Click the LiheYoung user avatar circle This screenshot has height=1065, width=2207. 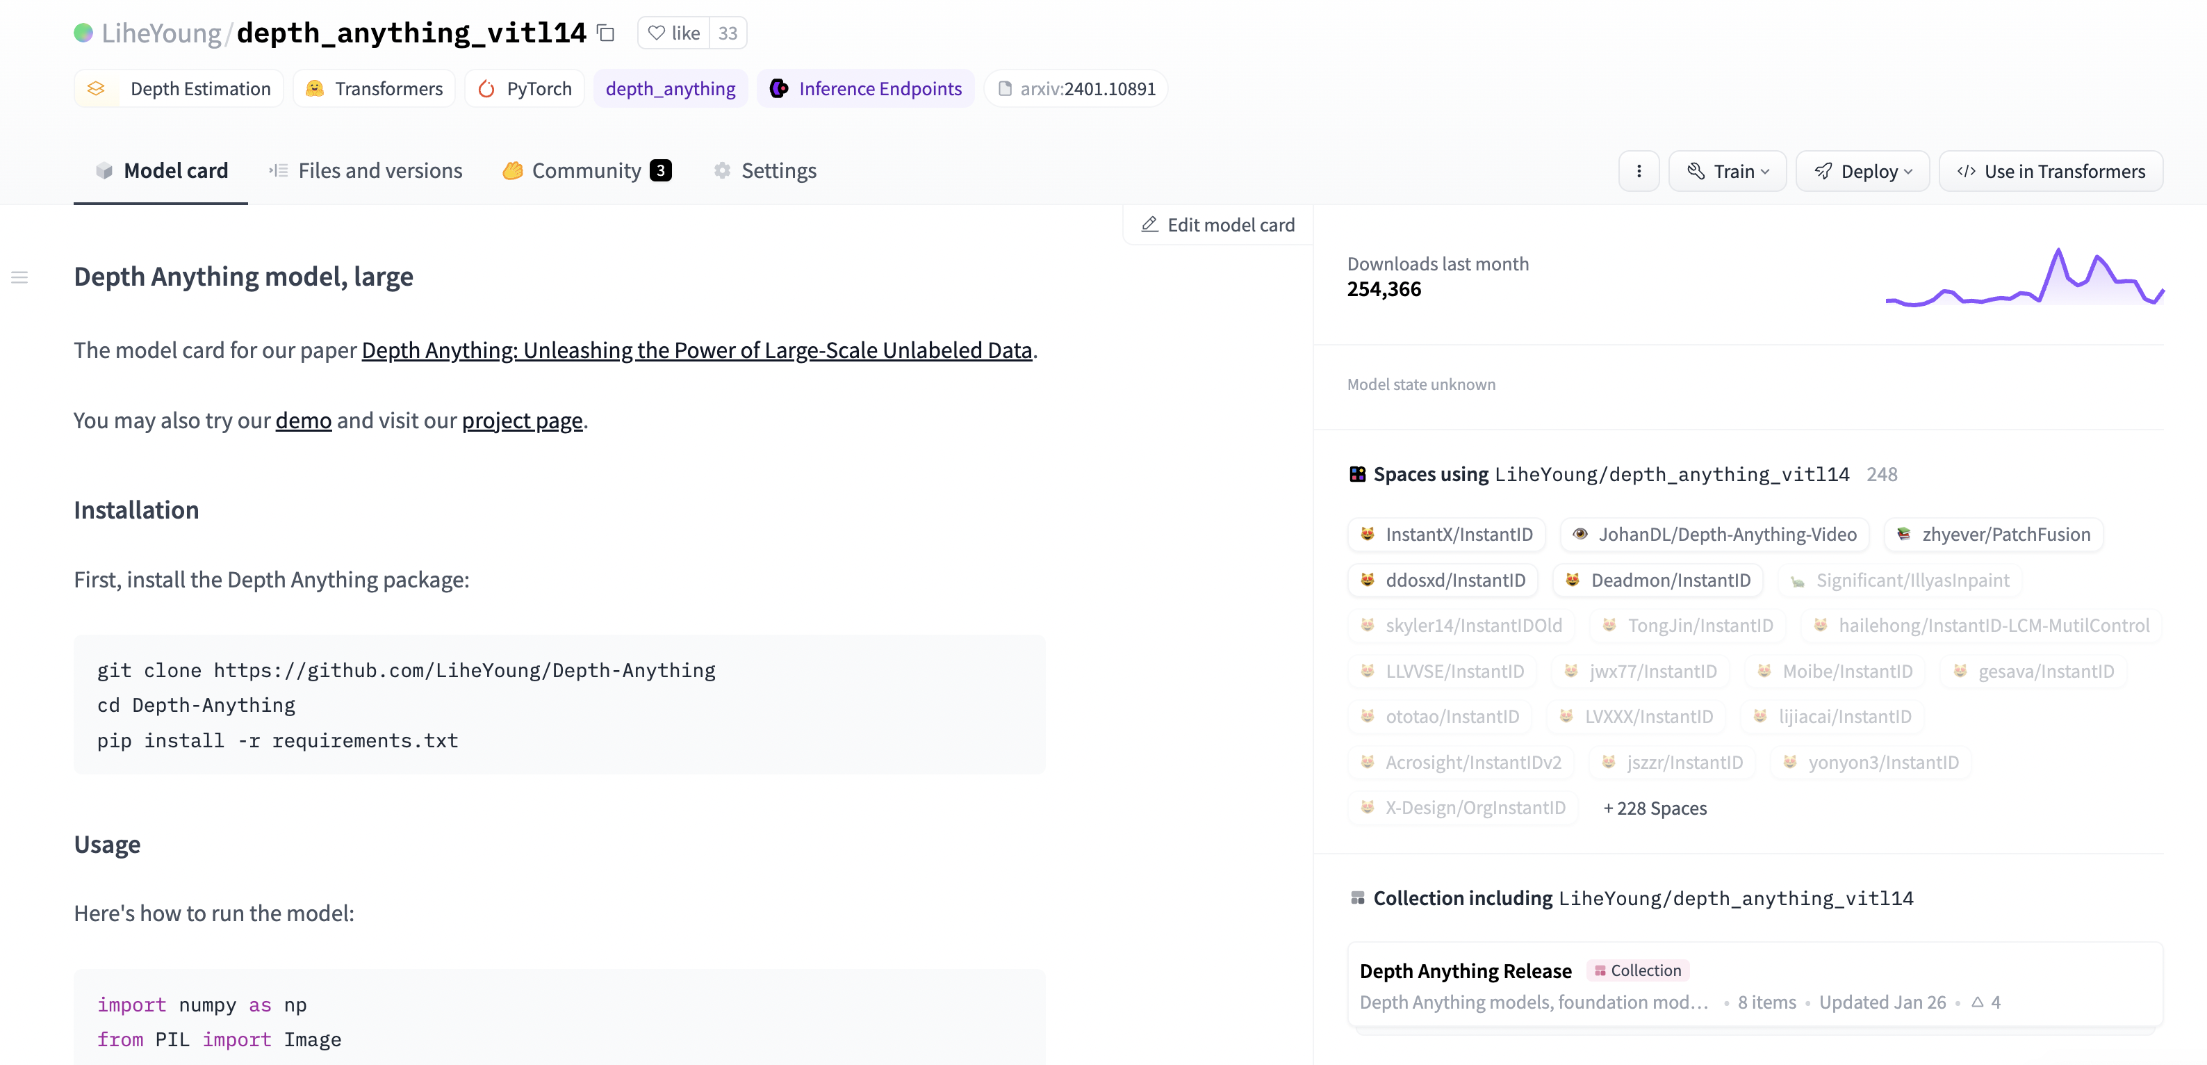[83, 33]
